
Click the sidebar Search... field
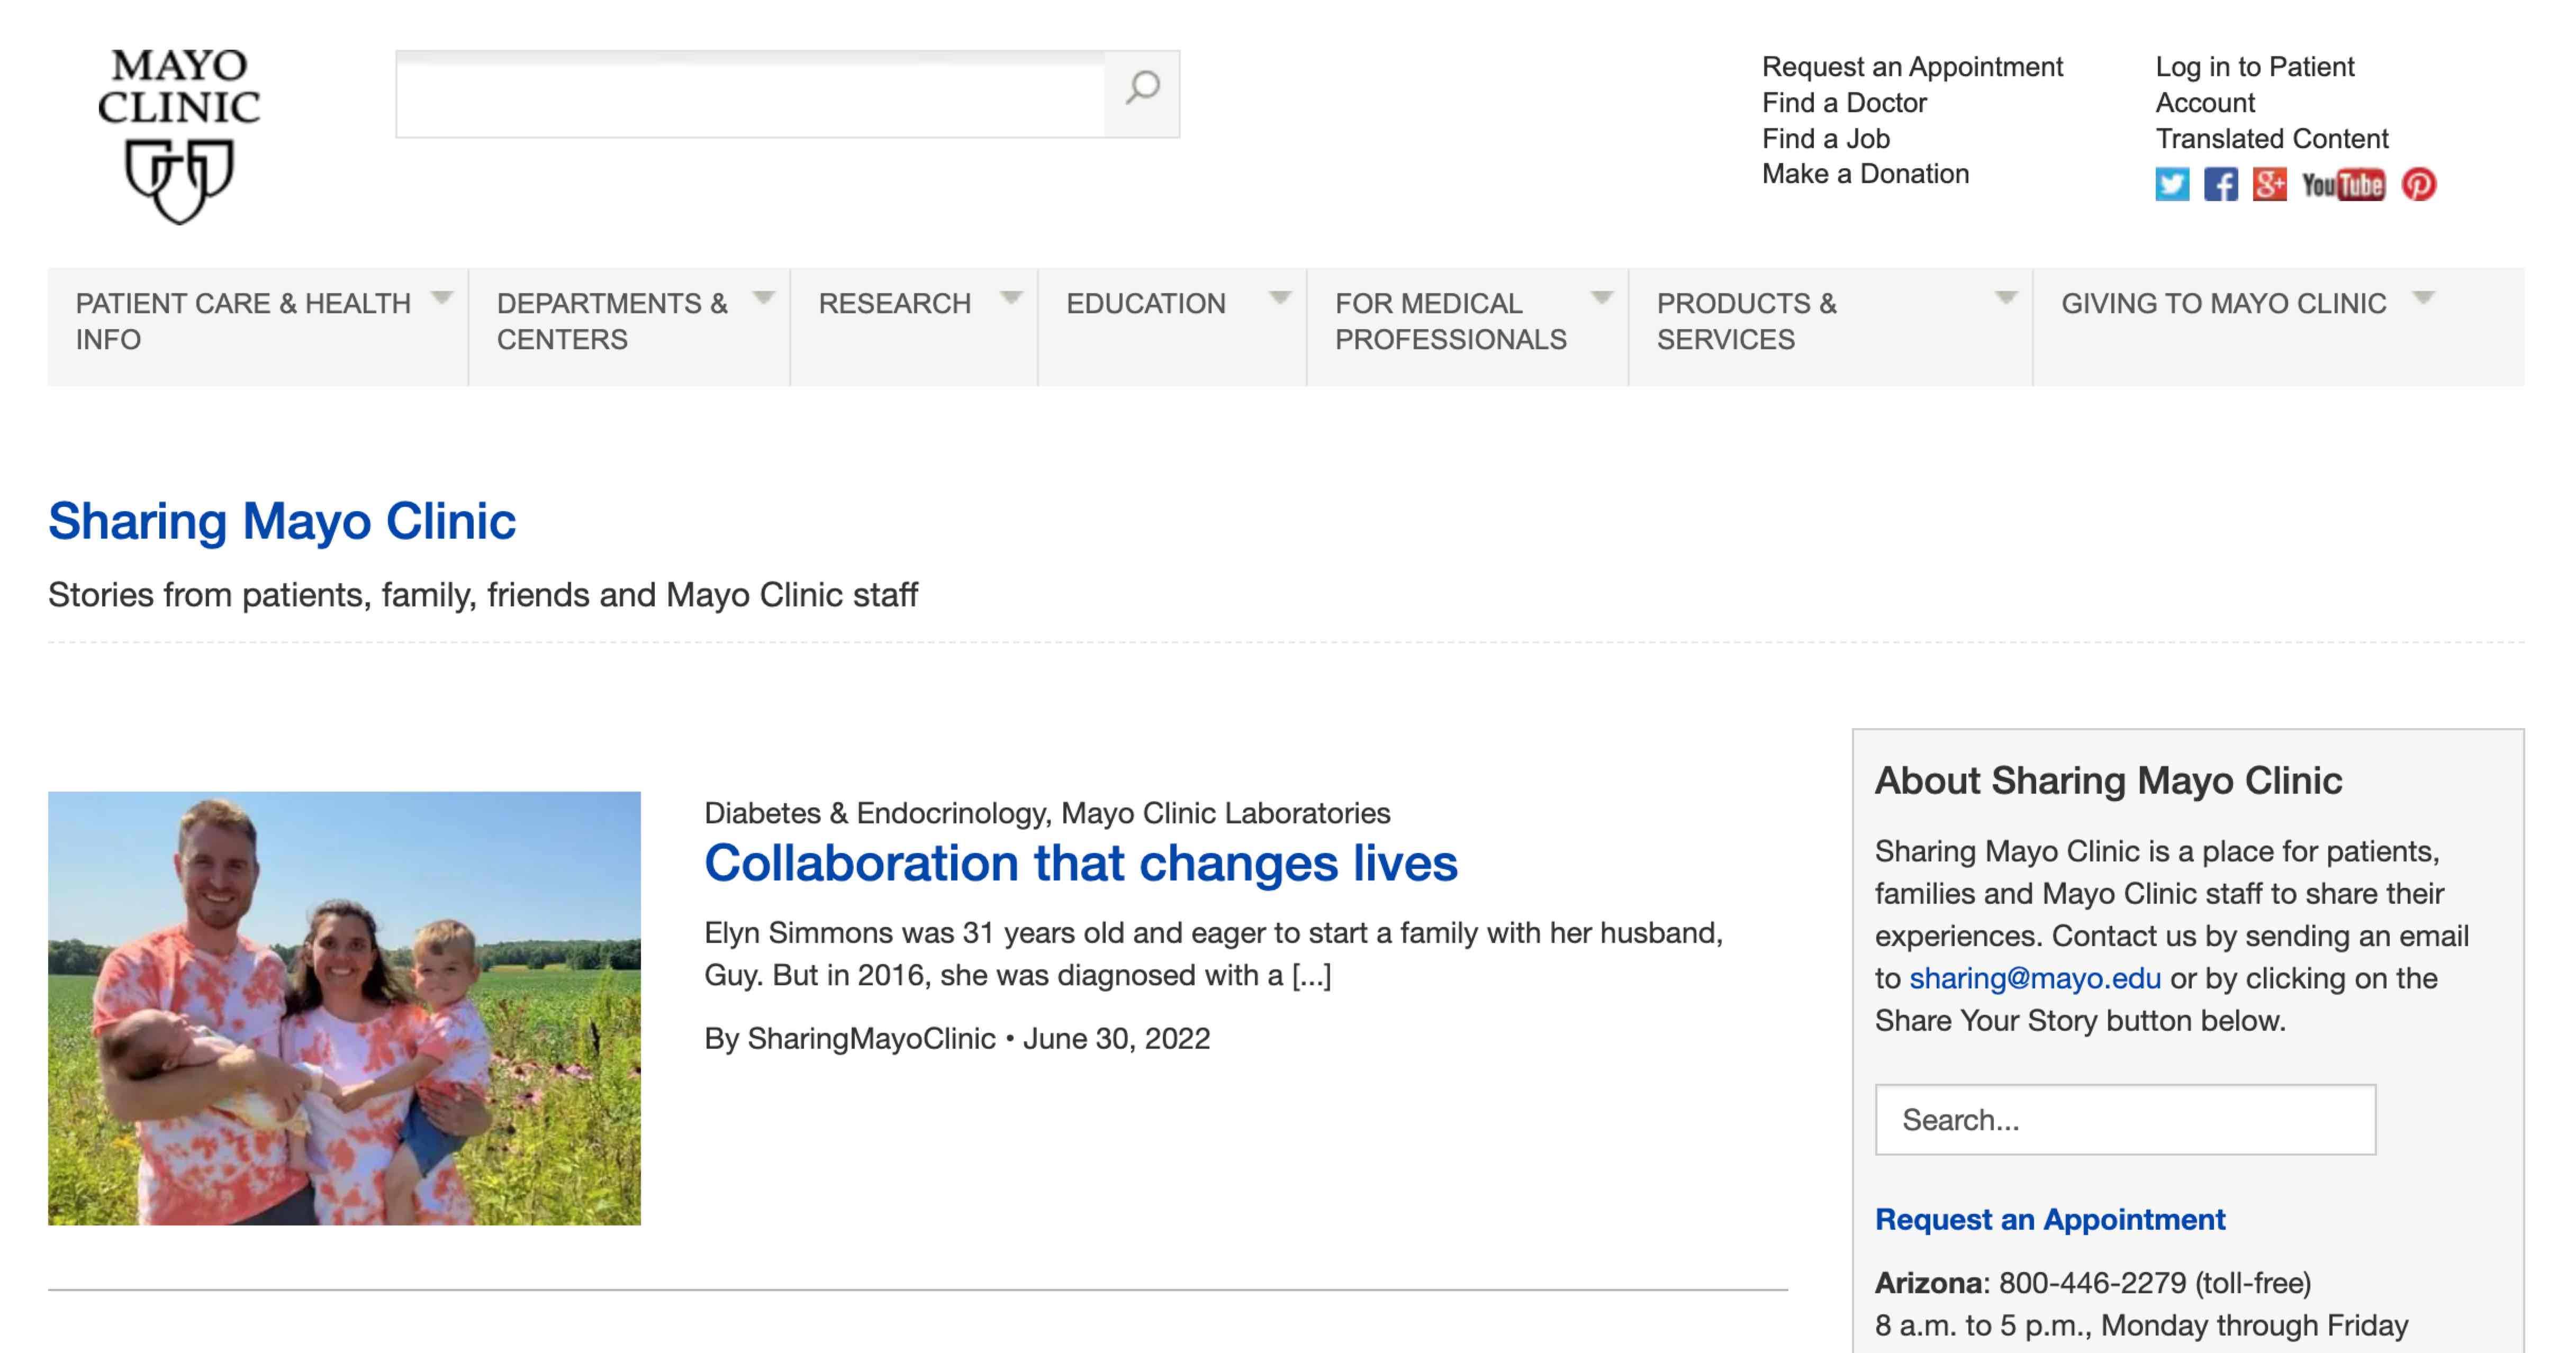point(2125,1120)
